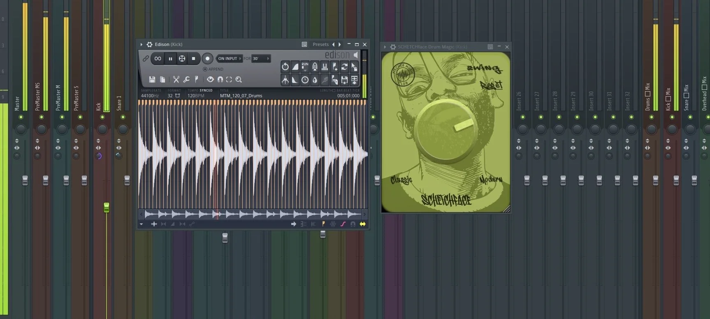Open Edison's select menu (brackets icon)
Image resolution: width=710 pixels, height=319 pixels.
[x=229, y=79]
